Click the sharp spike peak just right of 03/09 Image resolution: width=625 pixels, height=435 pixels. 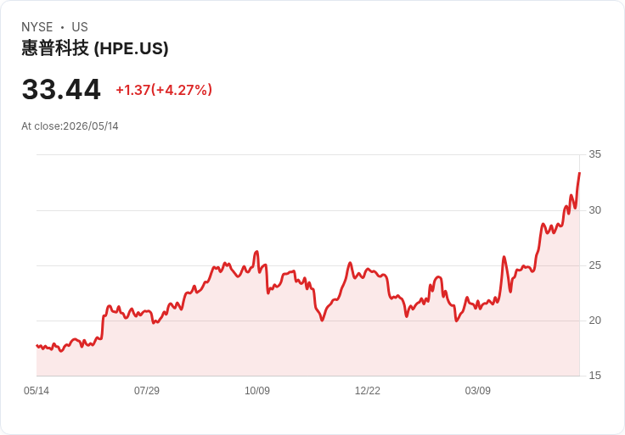click(x=504, y=257)
